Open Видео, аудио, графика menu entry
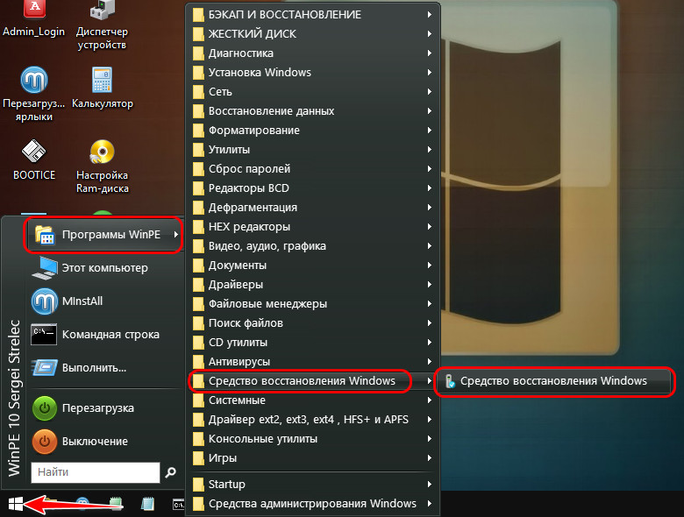Viewport: 684px width, 517px height. 312,246
